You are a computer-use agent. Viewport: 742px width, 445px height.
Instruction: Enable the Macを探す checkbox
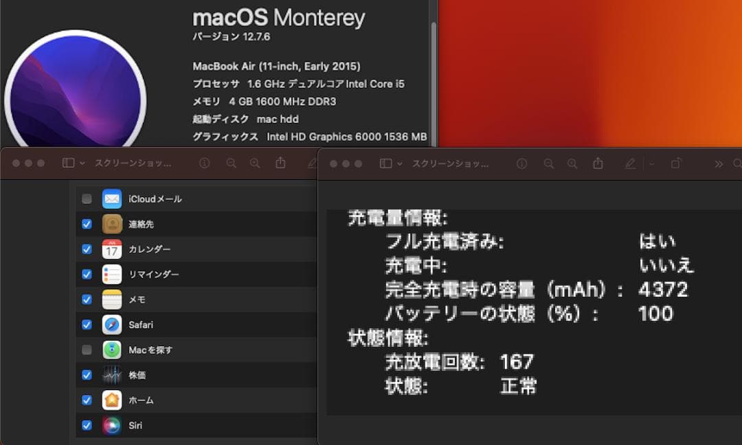(87, 350)
